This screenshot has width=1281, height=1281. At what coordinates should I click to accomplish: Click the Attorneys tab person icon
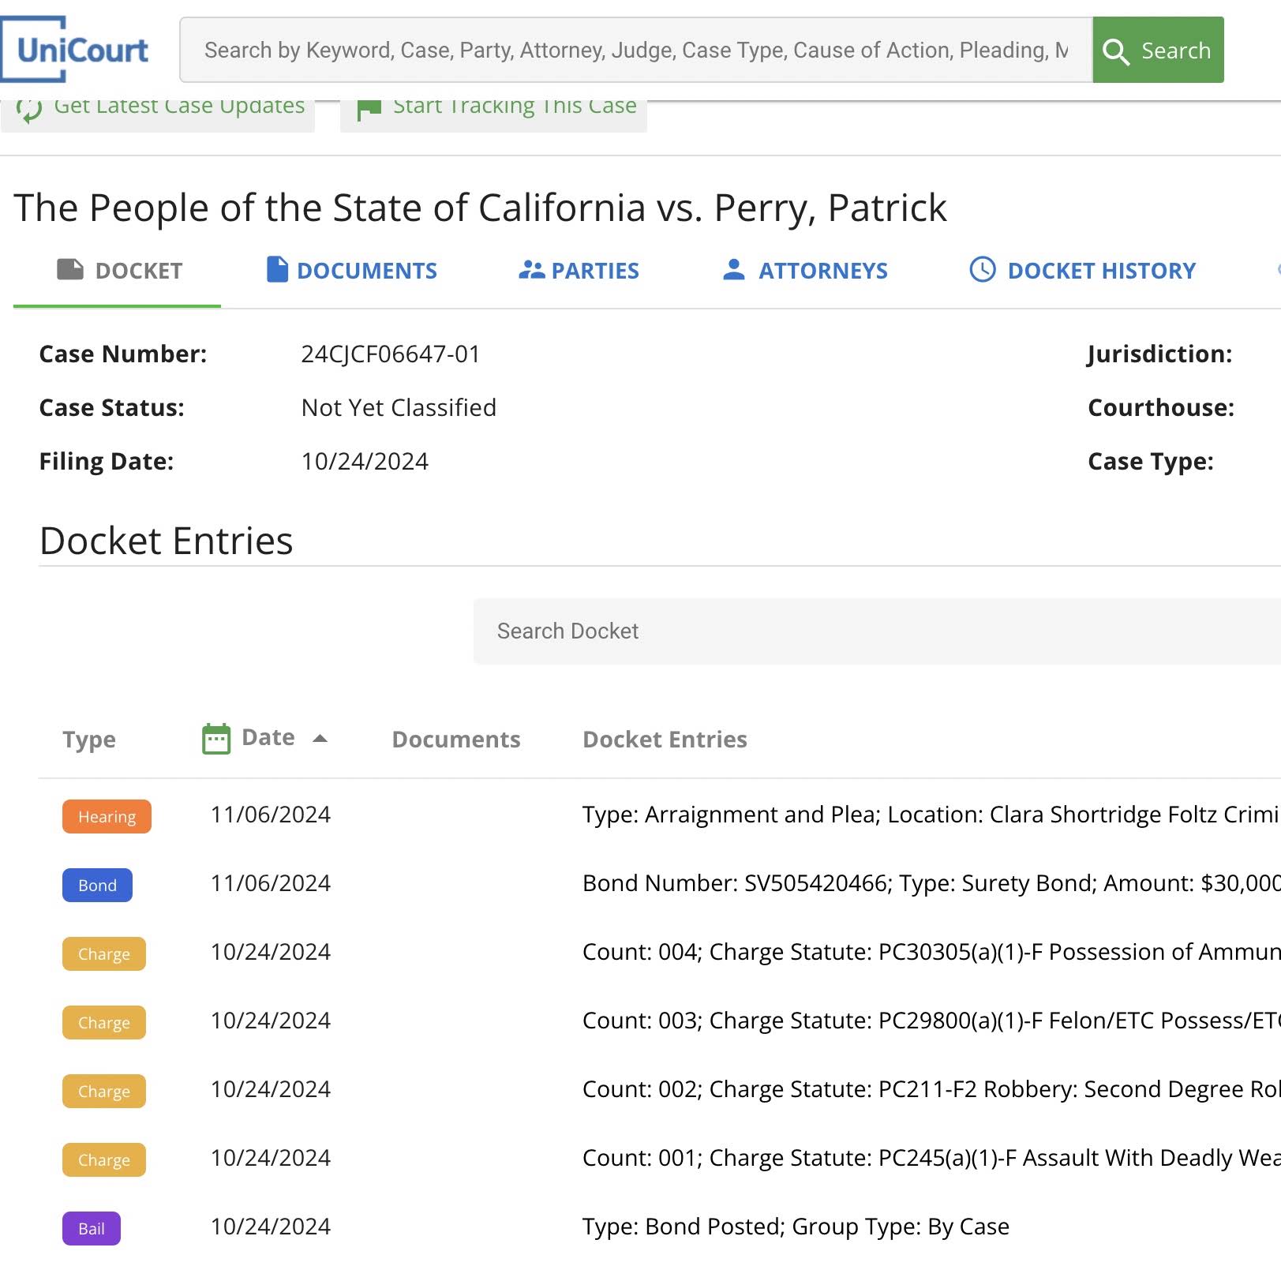tap(733, 269)
